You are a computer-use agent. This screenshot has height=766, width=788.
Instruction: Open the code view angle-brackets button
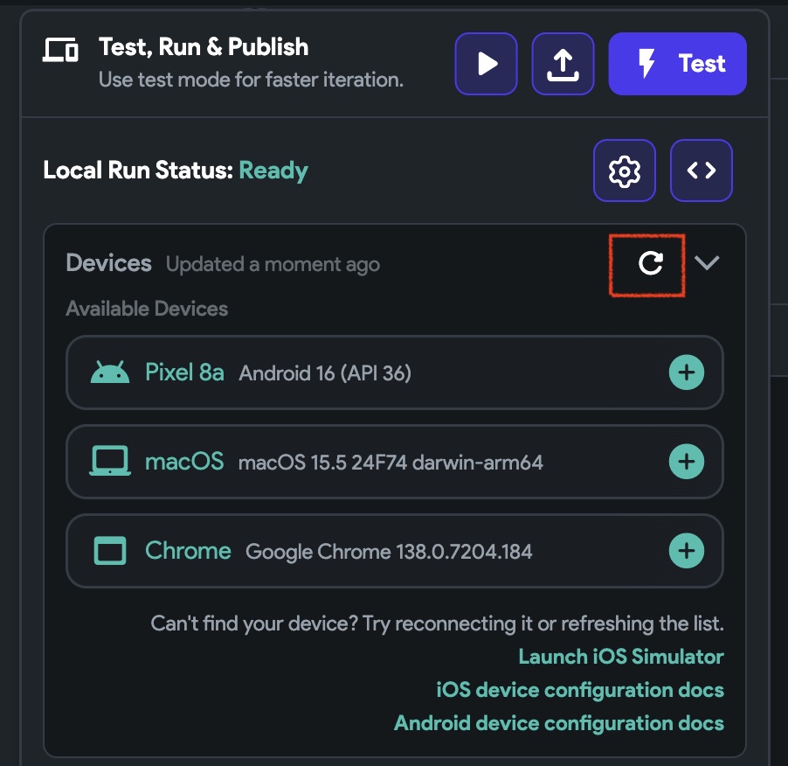pyautogui.click(x=701, y=171)
